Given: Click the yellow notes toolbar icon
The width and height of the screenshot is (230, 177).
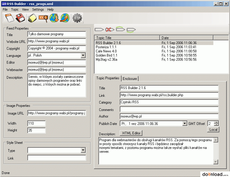Looking at the screenshot, I should 32,18.
